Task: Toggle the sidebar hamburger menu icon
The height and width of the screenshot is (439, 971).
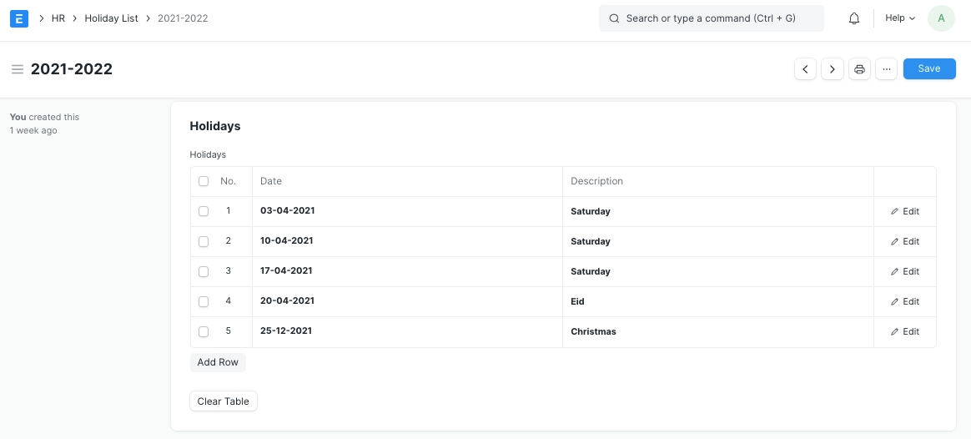Action: (x=17, y=69)
